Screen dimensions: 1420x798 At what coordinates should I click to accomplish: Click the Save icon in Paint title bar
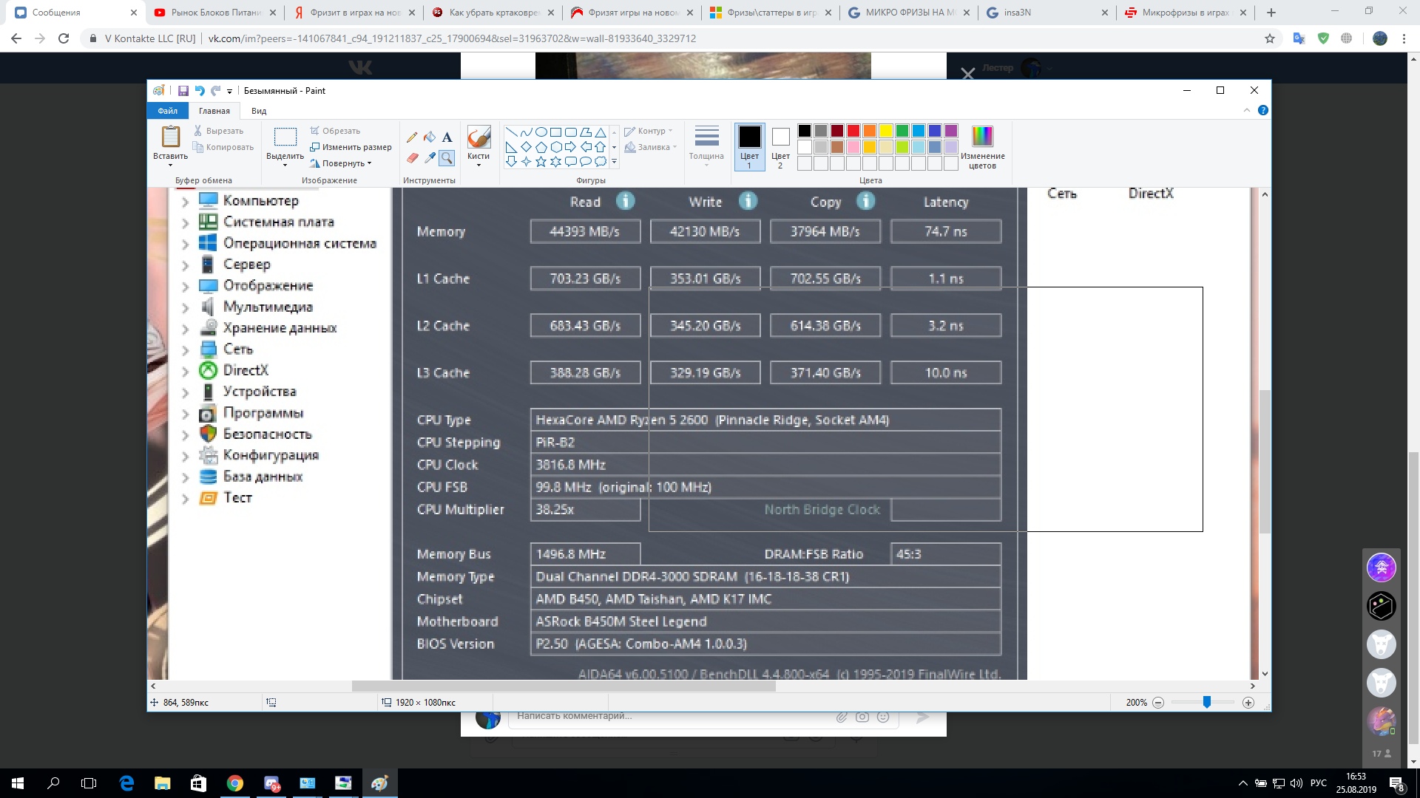(x=183, y=91)
